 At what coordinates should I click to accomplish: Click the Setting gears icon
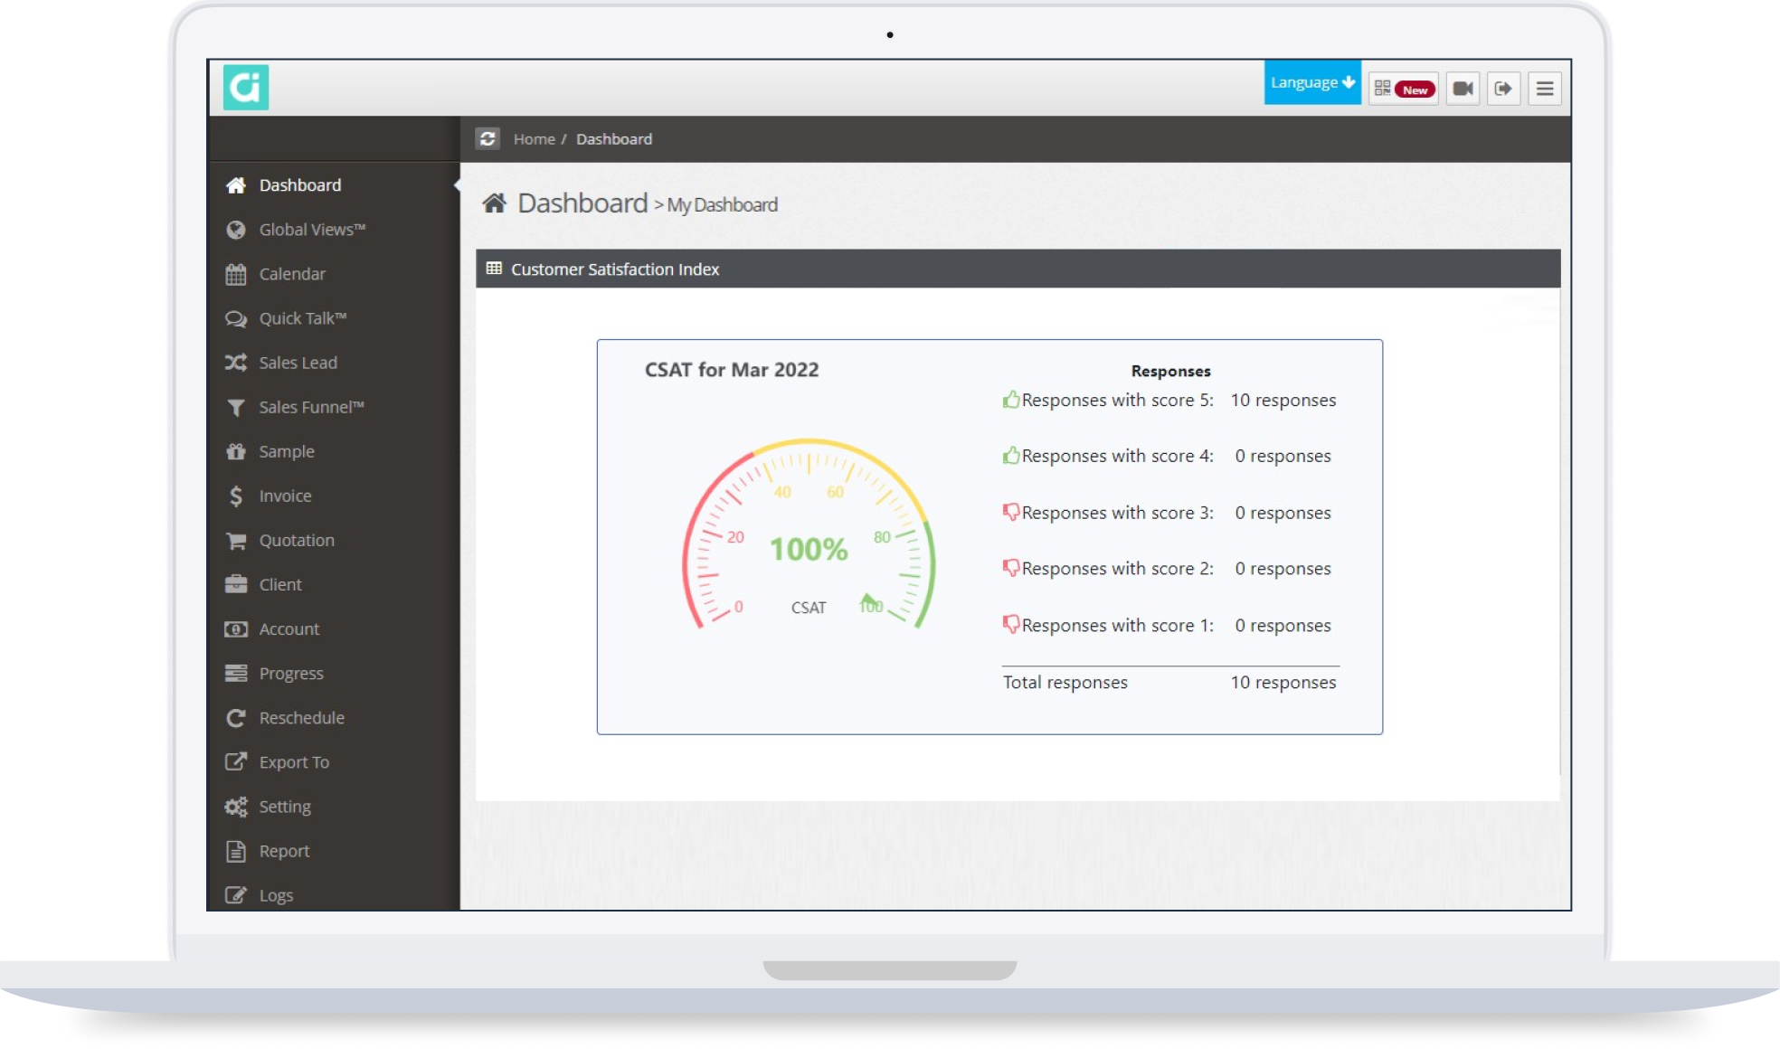tap(236, 807)
